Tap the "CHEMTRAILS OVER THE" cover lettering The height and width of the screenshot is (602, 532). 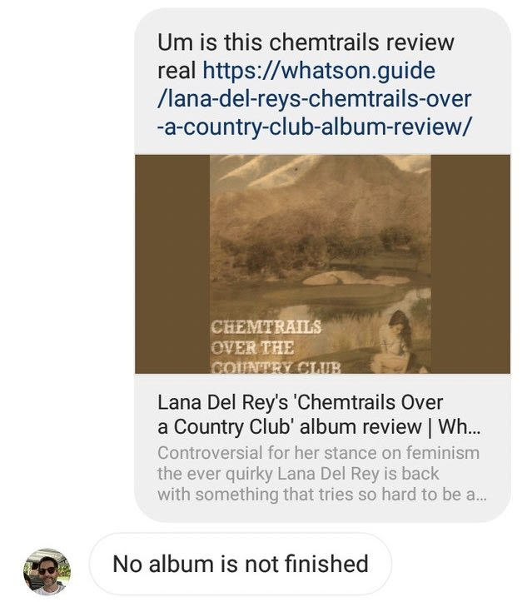click(266, 337)
